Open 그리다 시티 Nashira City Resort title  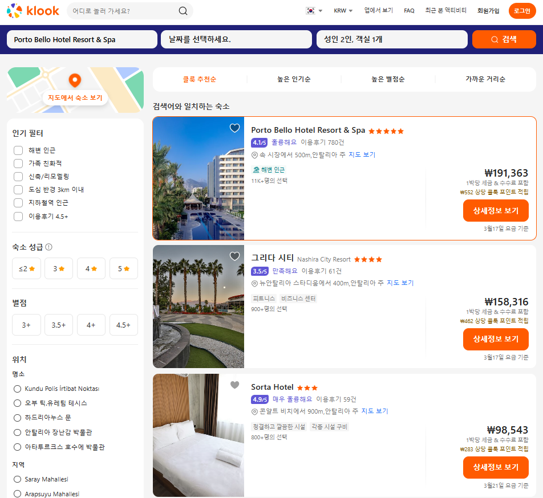point(301,258)
